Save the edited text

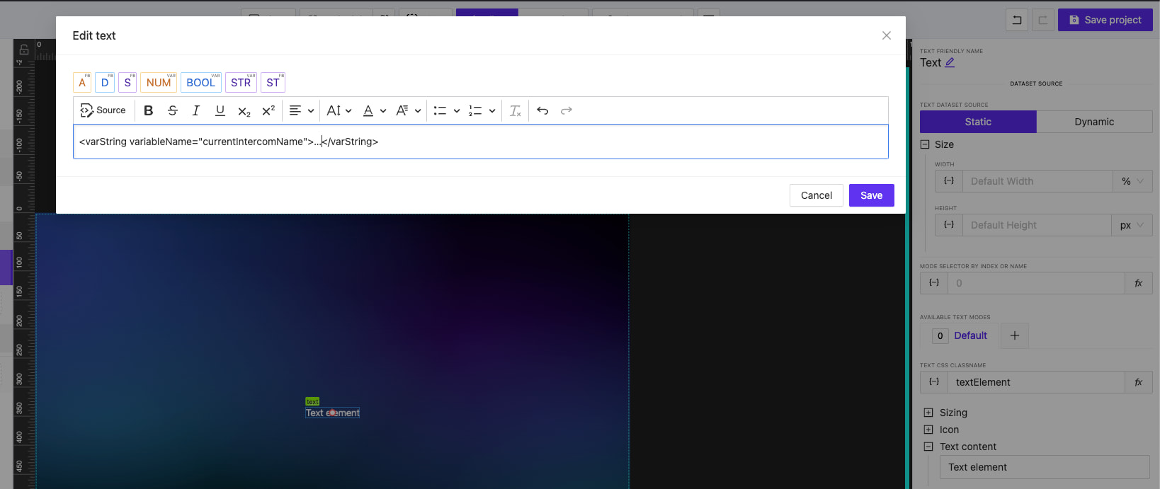(871, 195)
